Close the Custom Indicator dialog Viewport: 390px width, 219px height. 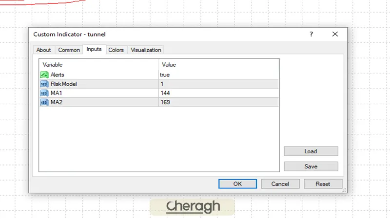click(x=335, y=34)
